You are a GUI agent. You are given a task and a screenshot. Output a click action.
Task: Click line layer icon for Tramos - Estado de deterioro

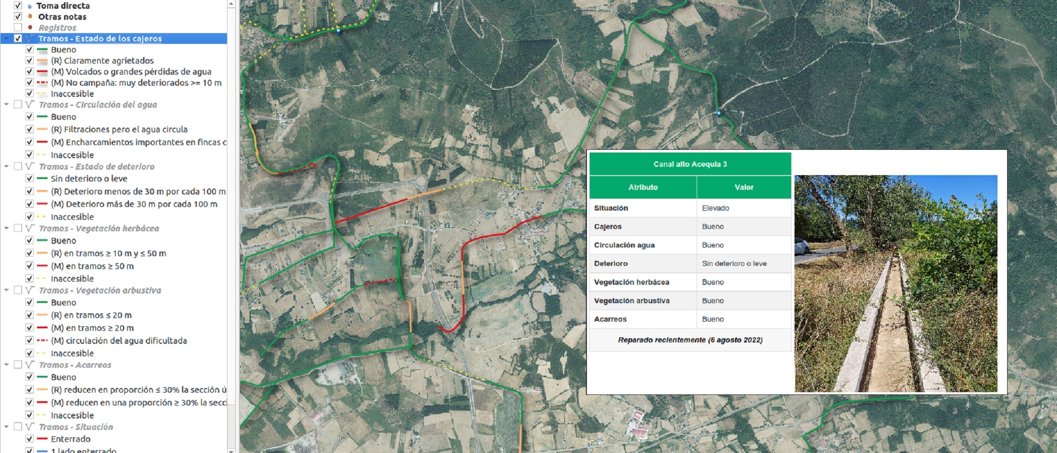(30, 166)
